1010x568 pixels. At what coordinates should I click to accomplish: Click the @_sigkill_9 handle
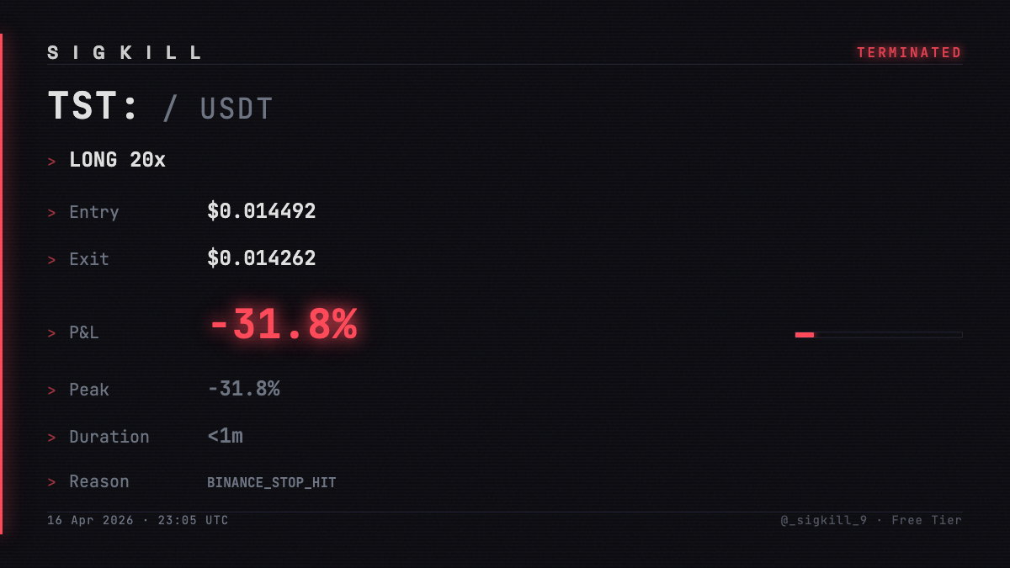(823, 520)
